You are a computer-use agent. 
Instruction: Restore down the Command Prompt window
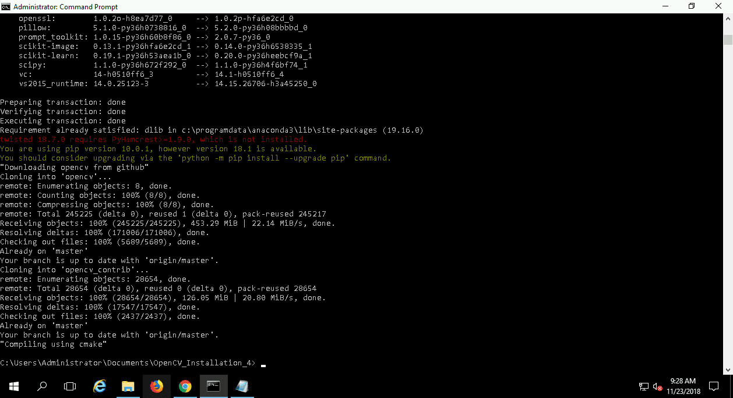(692, 6)
